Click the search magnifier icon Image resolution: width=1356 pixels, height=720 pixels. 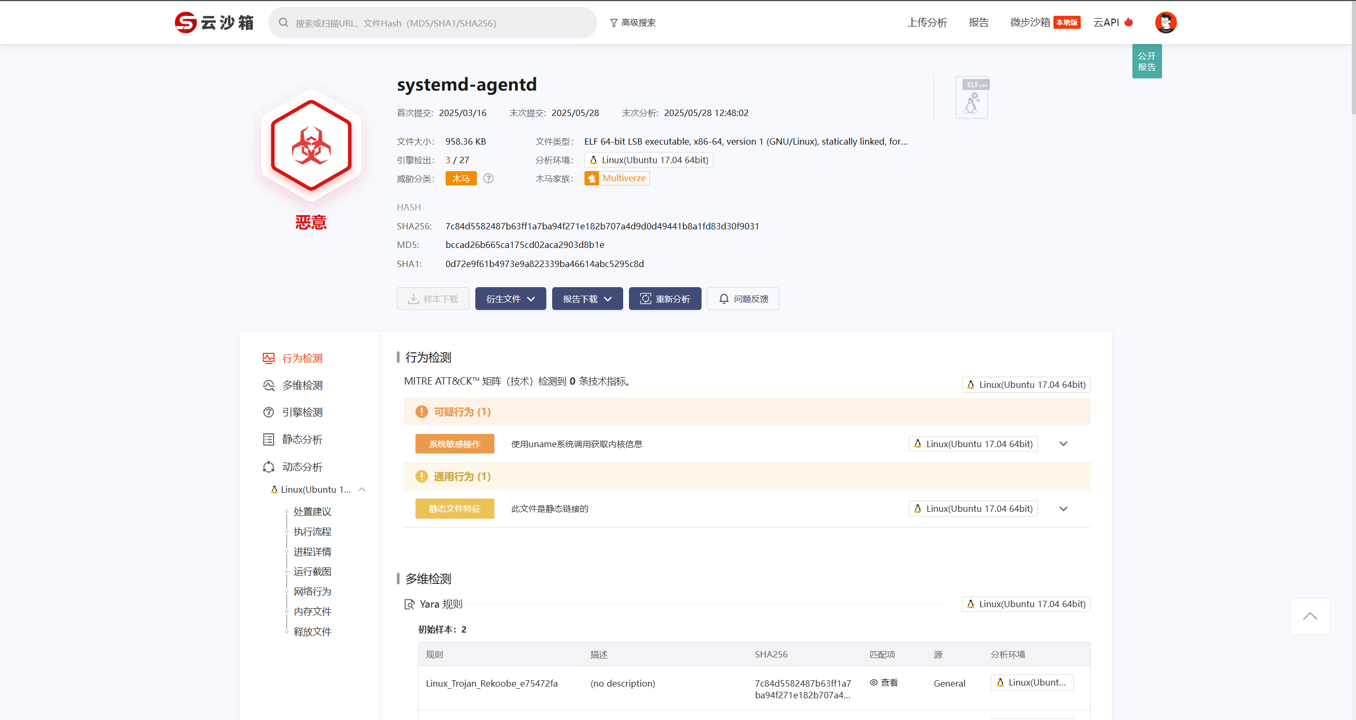(283, 23)
